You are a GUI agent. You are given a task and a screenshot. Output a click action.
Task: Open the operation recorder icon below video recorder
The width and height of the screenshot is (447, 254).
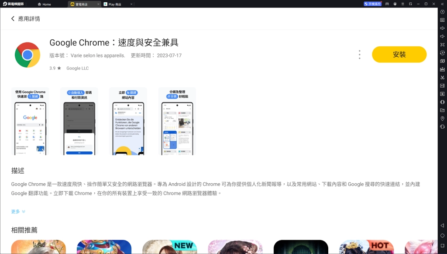pyautogui.click(x=443, y=94)
